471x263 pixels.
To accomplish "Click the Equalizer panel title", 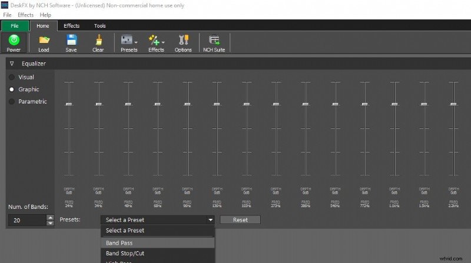I will point(34,64).
